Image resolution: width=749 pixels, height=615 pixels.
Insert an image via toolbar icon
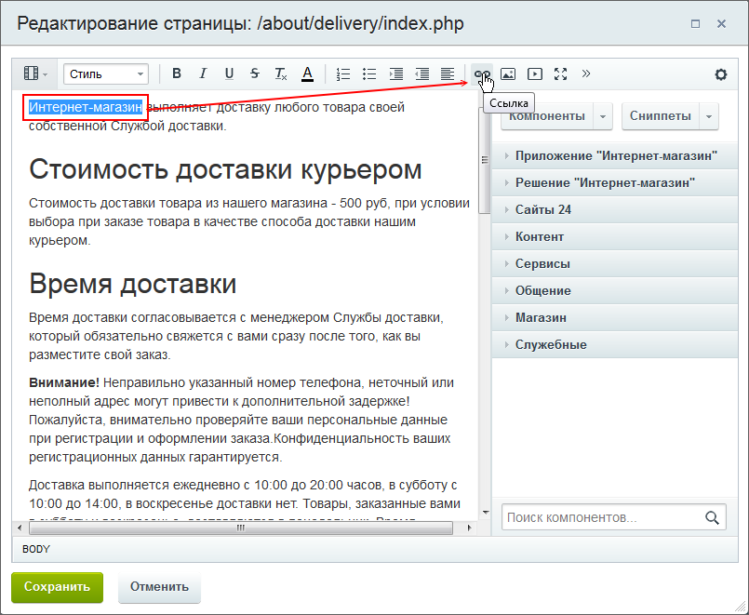508,74
